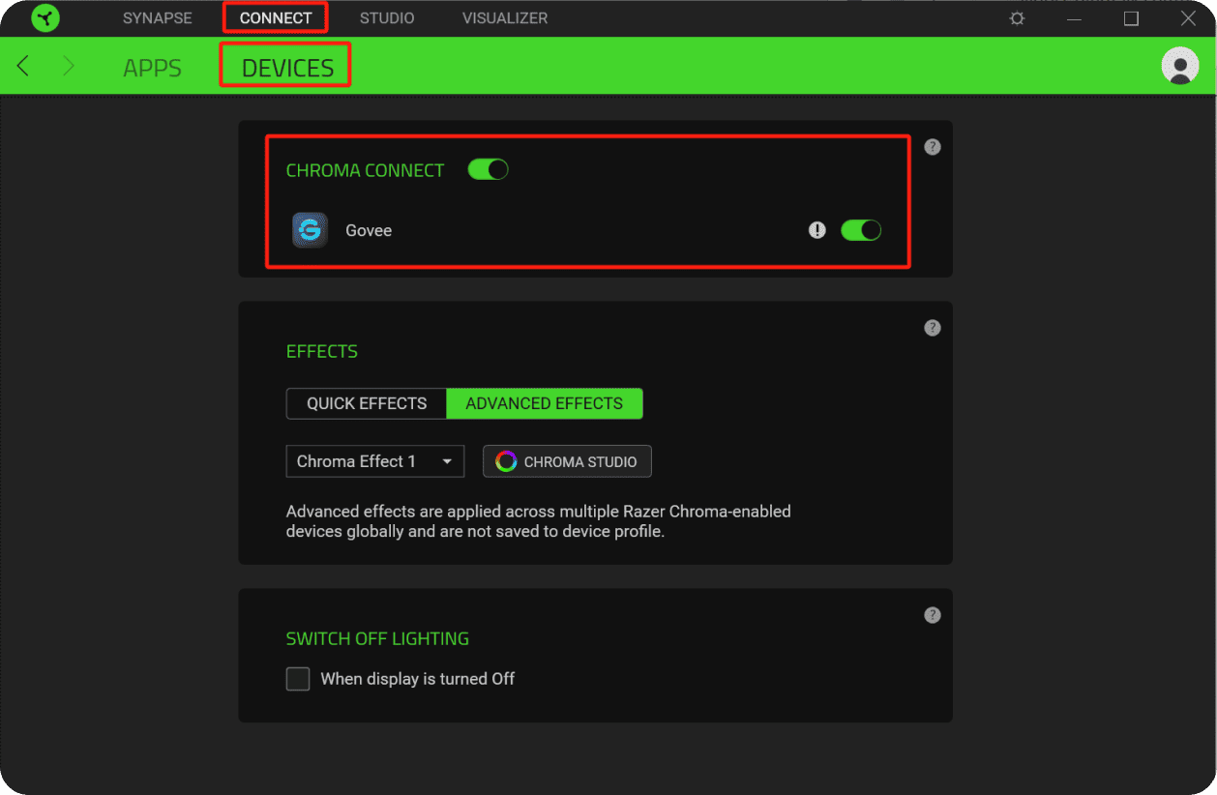Image resolution: width=1217 pixels, height=795 pixels.
Task: Open the settings gear icon
Action: (1017, 18)
